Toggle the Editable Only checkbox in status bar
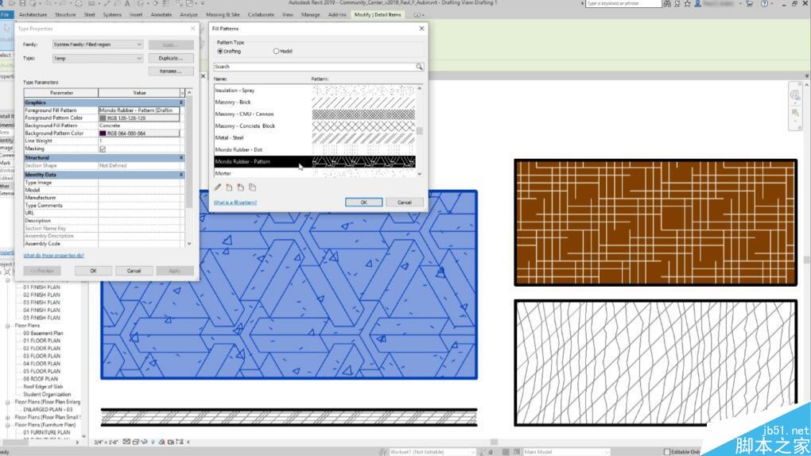The height and width of the screenshot is (456, 811). coord(667,452)
